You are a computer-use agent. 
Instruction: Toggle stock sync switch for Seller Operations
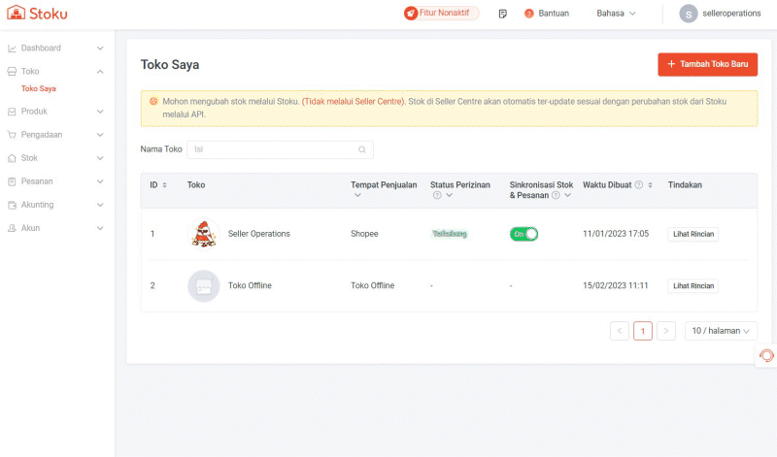(x=524, y=234)
